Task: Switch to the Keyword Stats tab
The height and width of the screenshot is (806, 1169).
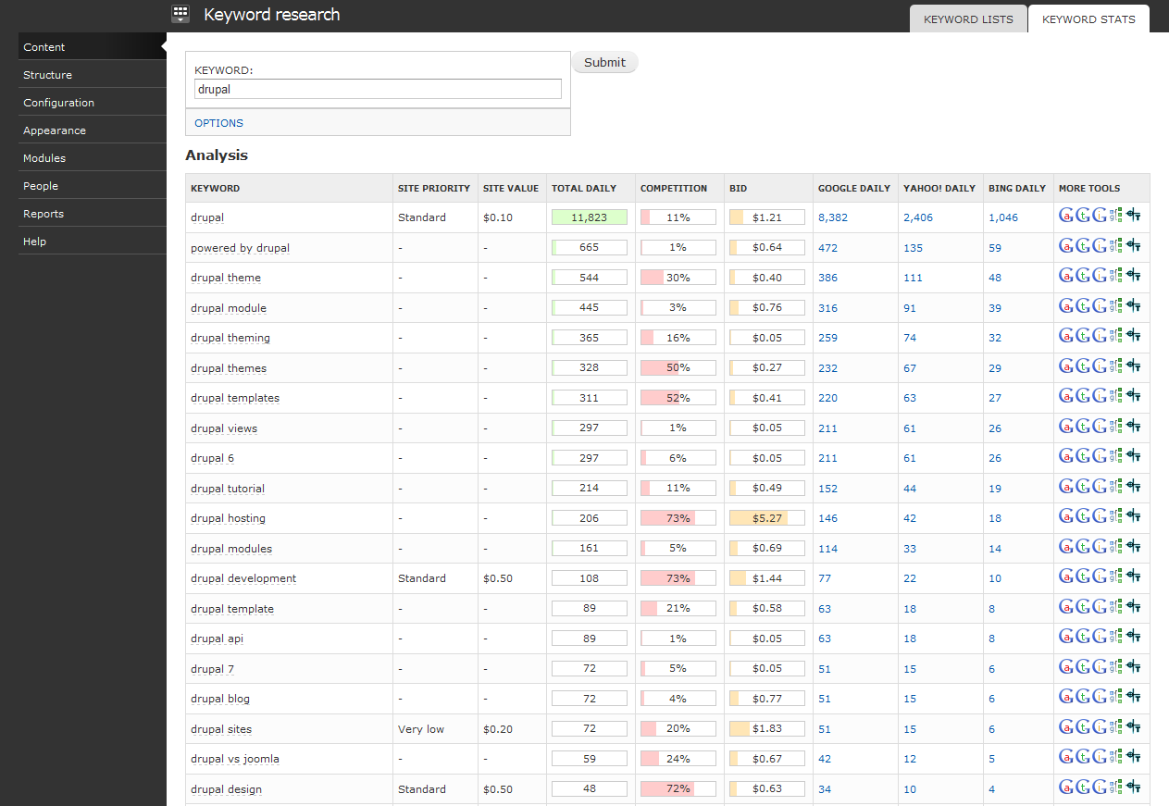Action: [x=1088, y=19]
